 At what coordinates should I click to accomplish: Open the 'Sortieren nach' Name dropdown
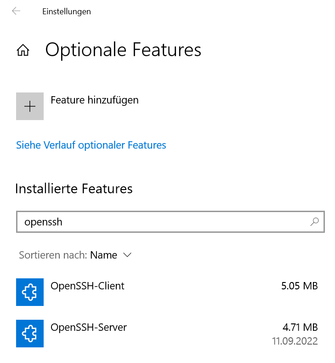click(104, 255)
